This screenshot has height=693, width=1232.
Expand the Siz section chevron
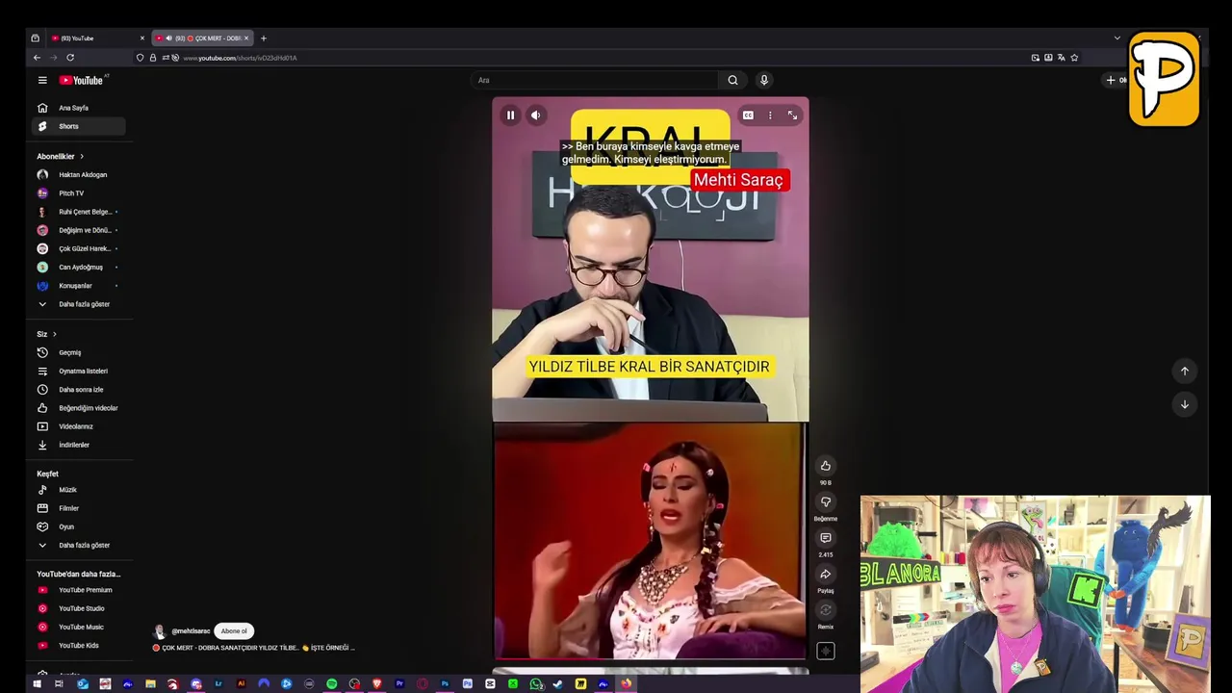tap(54, 334)
